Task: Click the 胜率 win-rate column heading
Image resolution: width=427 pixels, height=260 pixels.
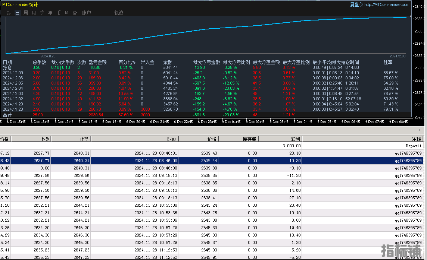Action: tap(388, 62)
